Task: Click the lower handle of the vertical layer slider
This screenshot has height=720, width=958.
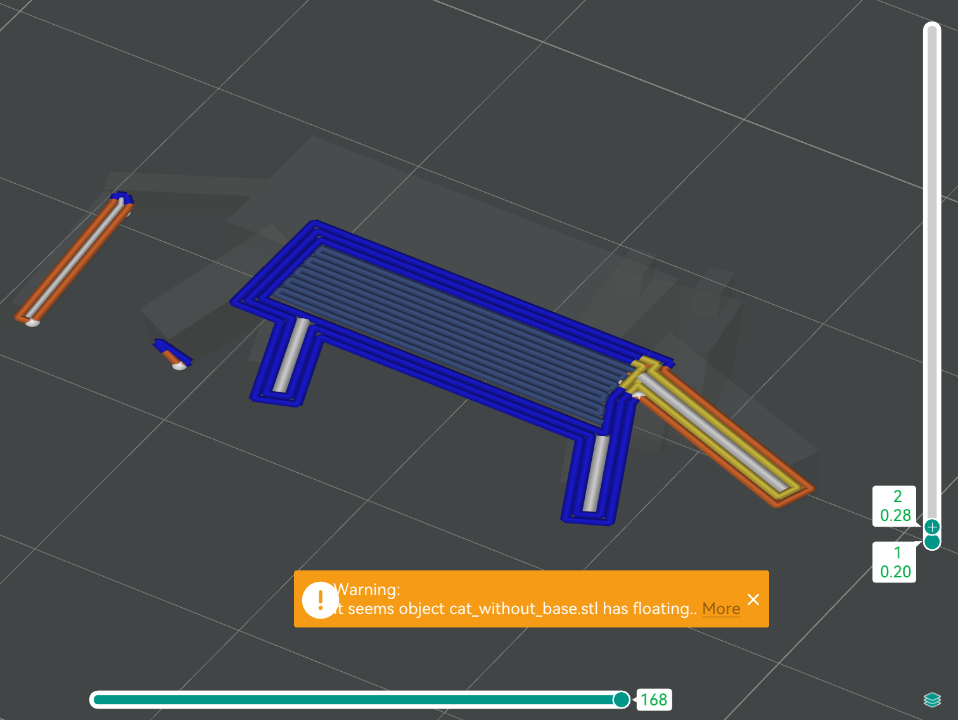Action: point(932,542)
